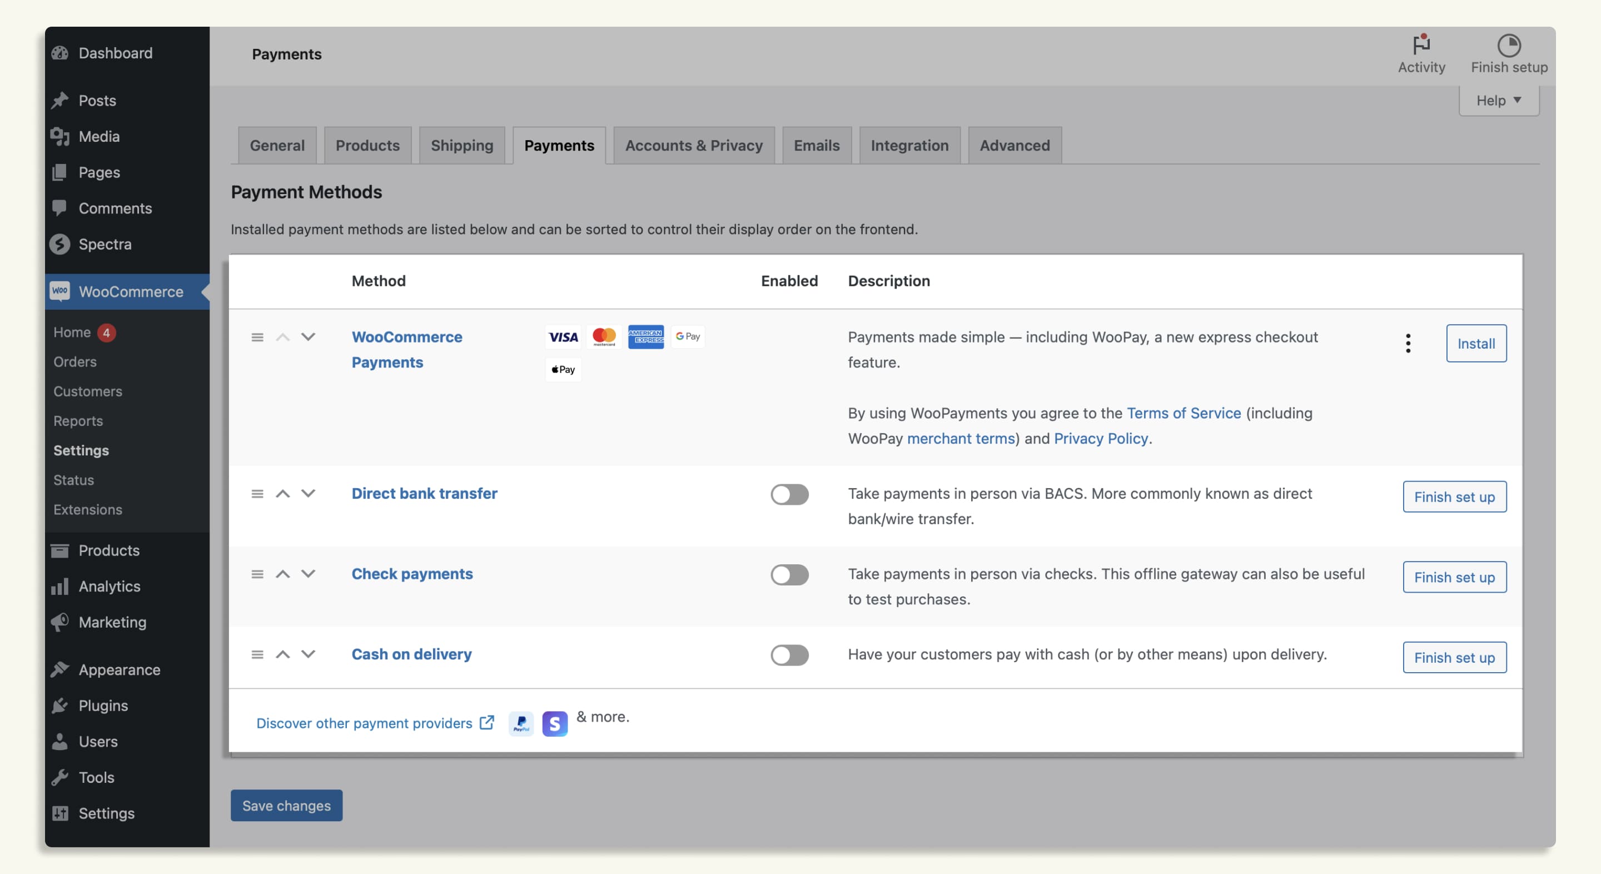Open the Accounts & Privacy tab
The width and height of the screenshot is (1601, 874).
[694, 146]
